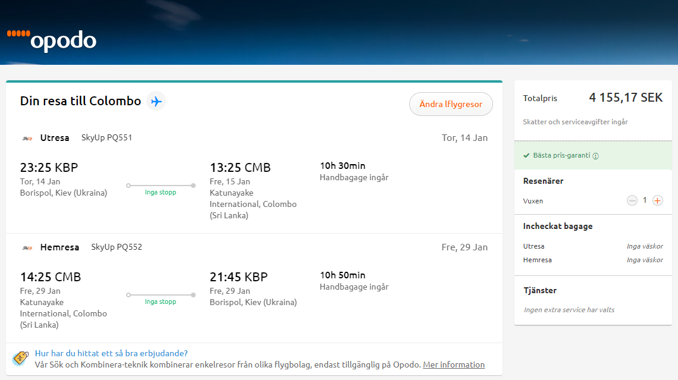Click Handbagage ingår for the return flight
The width and height of the screenshot is (678, 380).
[x=354, y=287]
